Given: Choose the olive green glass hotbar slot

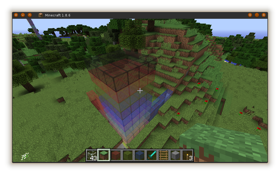Looking at the screenshot, I should (x=128, y=155).
